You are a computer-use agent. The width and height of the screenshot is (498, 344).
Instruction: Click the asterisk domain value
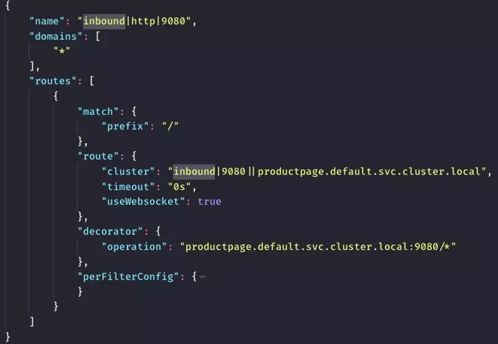(x=62, y=51)
